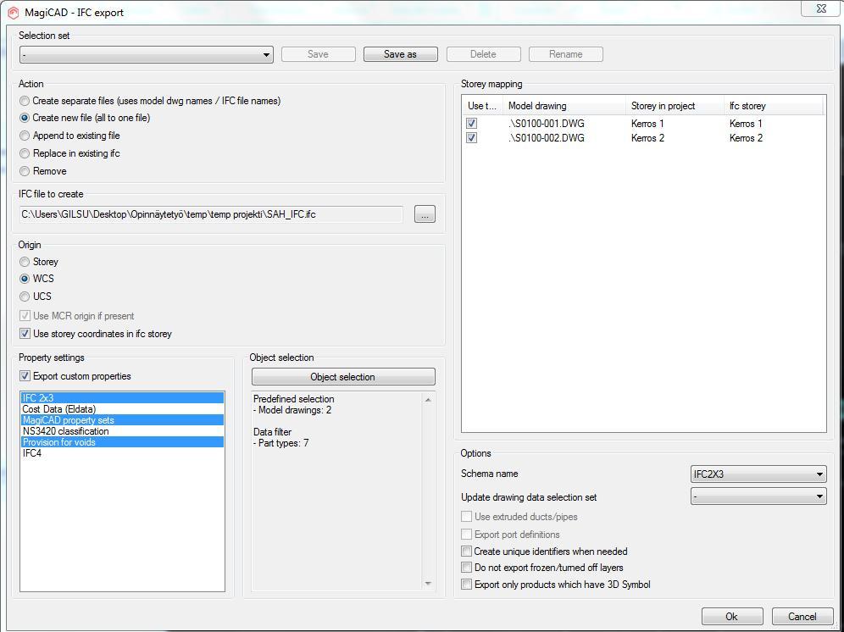Open the Schema name dropdown

(x=758, y=474)
